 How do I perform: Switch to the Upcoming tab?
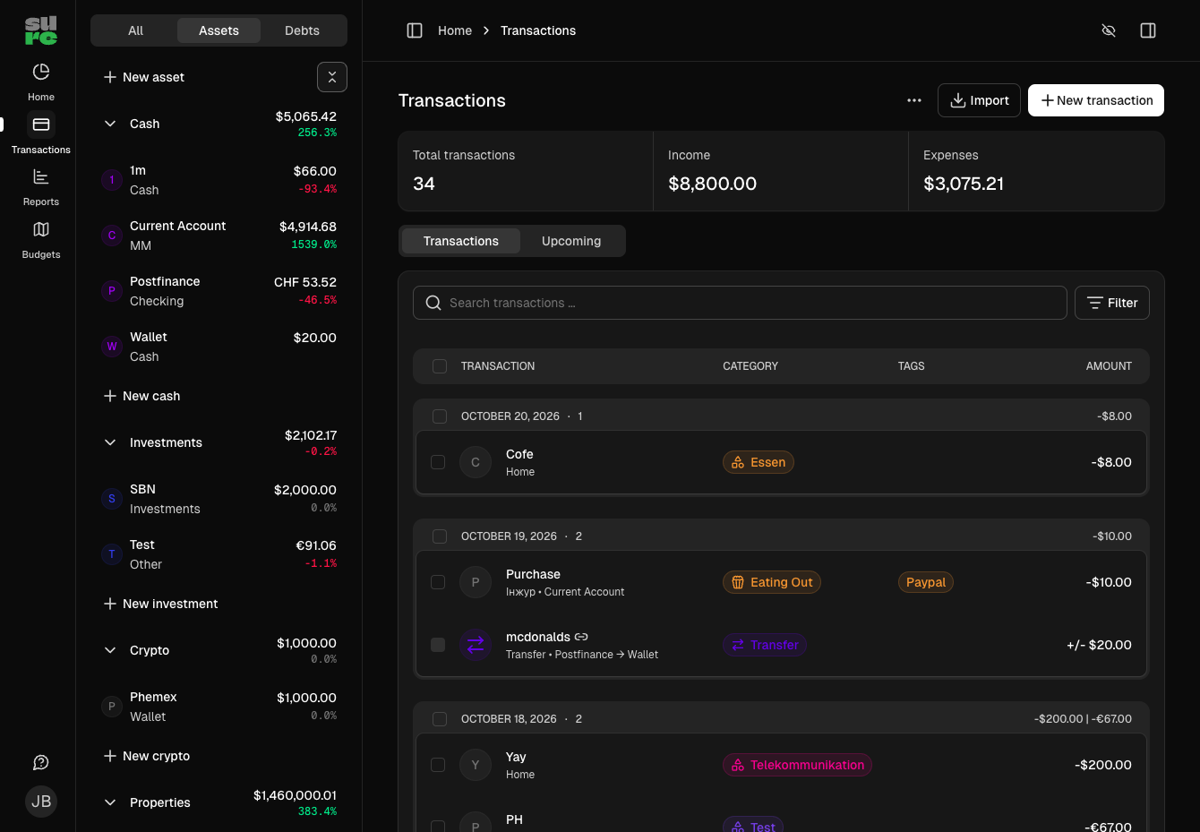tap(571, 241)
